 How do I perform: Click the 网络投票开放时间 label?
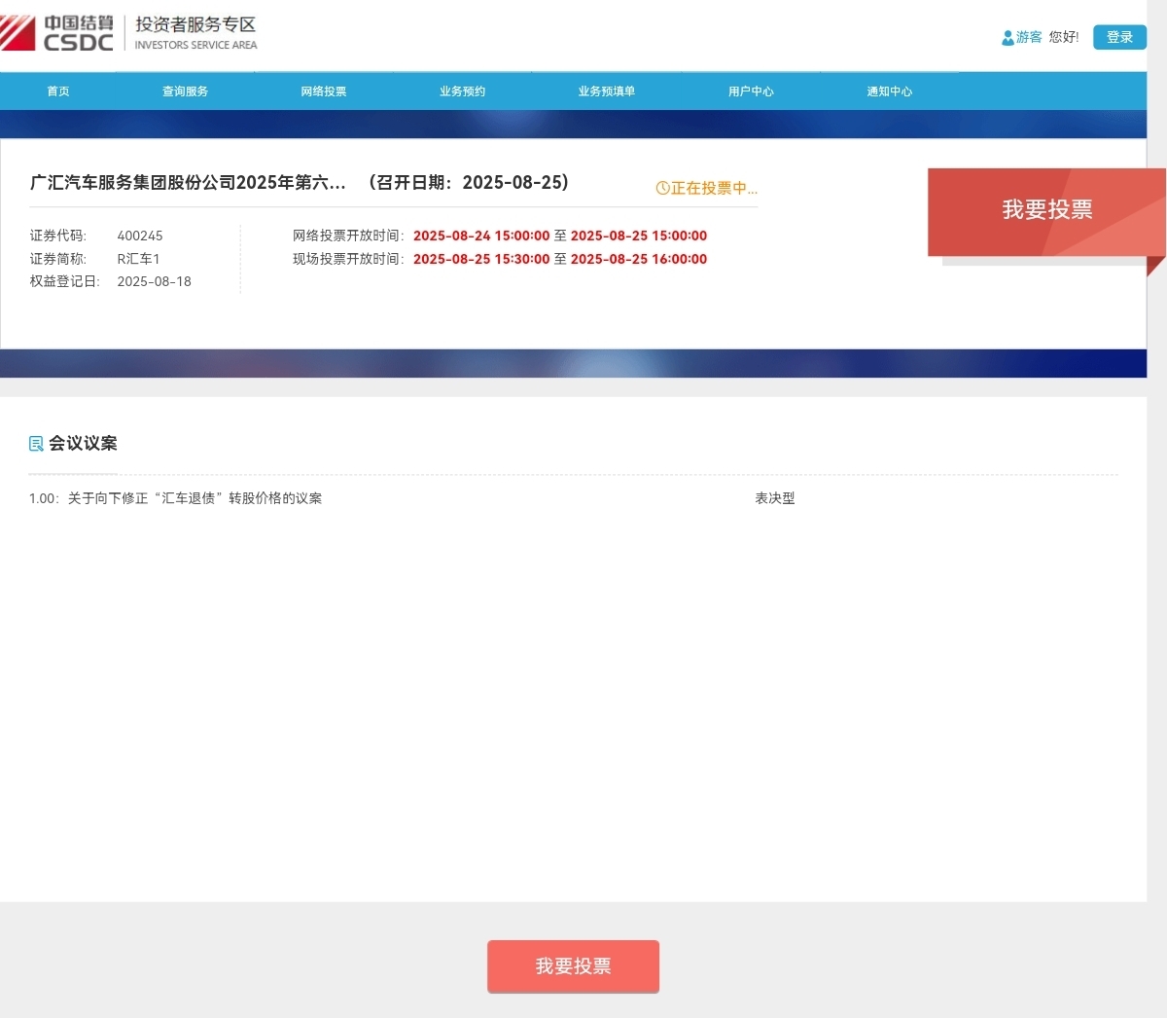coord(349,236)
